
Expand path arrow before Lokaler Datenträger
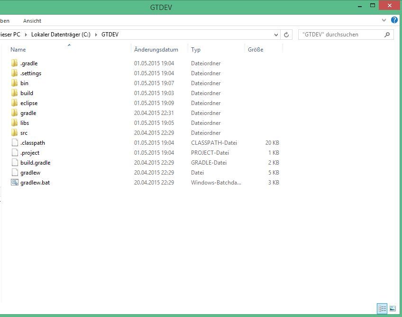click(26, 35)
